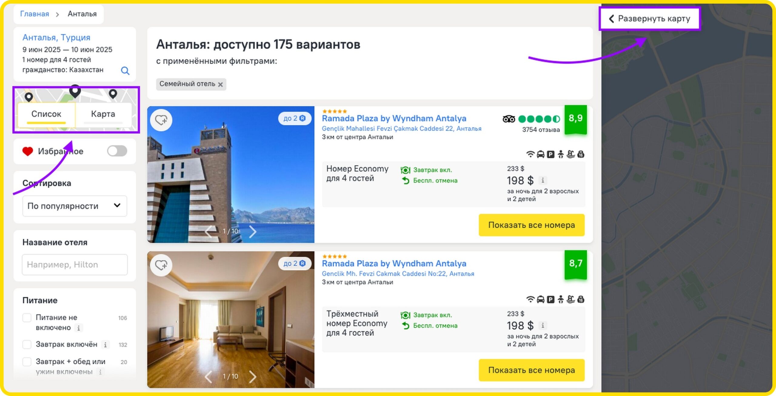Show previous photo of second hotel
776x396 pixels.
208,377
